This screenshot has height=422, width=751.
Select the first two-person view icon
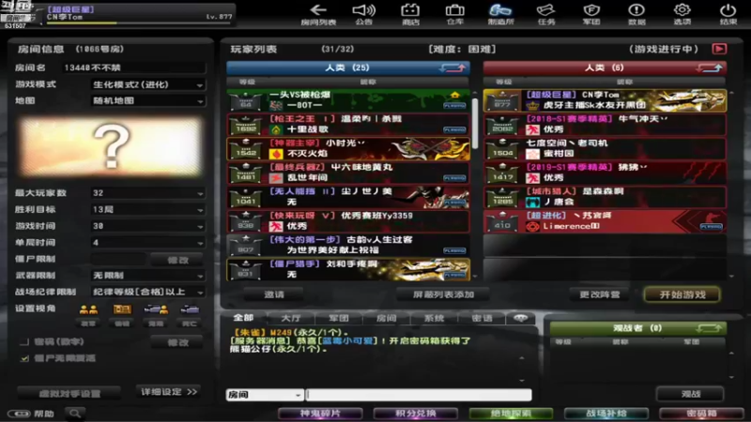tap(88, 310)
